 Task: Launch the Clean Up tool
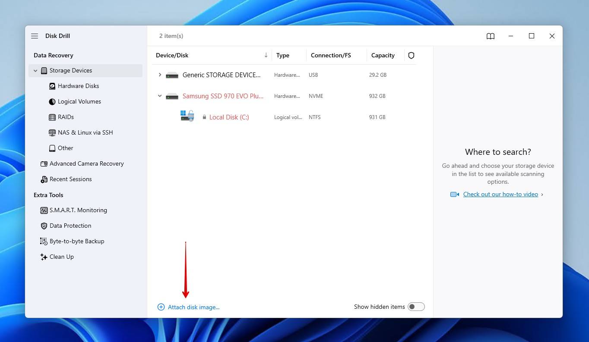pos(62,257)
